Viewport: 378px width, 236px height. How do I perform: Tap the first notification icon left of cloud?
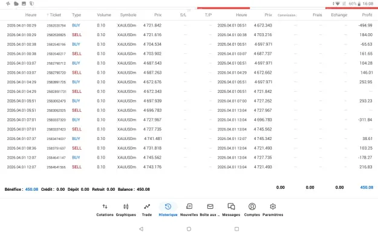(x=8, y=4)
